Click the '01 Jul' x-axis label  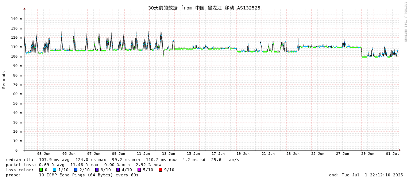pos(392,154)
